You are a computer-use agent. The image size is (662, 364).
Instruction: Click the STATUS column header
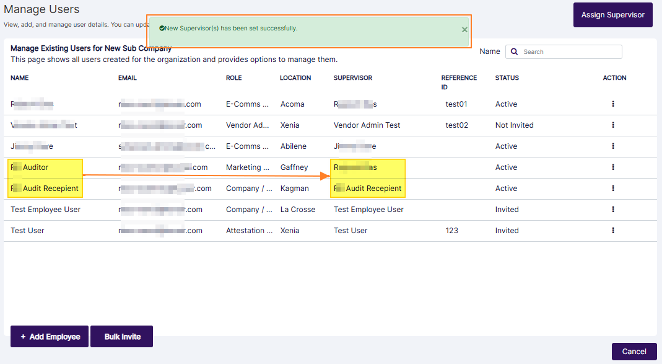pos(507,78)
